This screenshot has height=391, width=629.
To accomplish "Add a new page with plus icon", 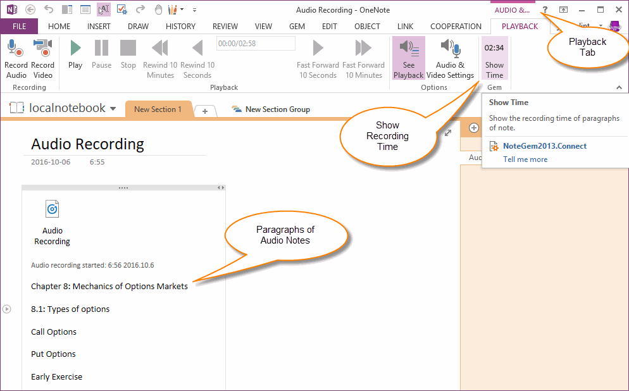I will (474, 128).
